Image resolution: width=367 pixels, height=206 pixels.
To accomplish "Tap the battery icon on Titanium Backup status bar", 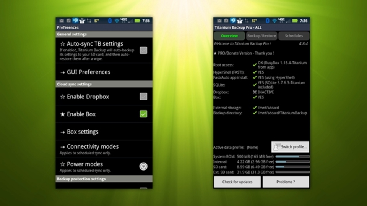I will pos(295,21).
